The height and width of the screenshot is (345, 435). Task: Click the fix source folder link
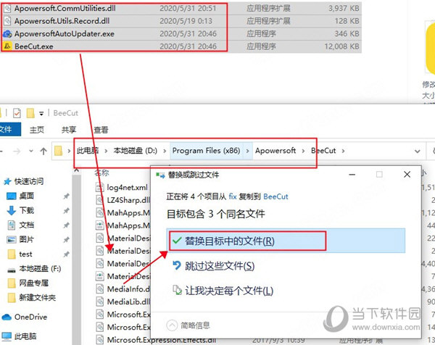pos(233,196)
